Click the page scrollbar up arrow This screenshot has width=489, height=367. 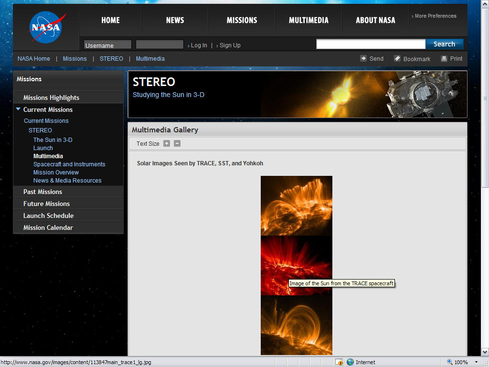(485, 3)
